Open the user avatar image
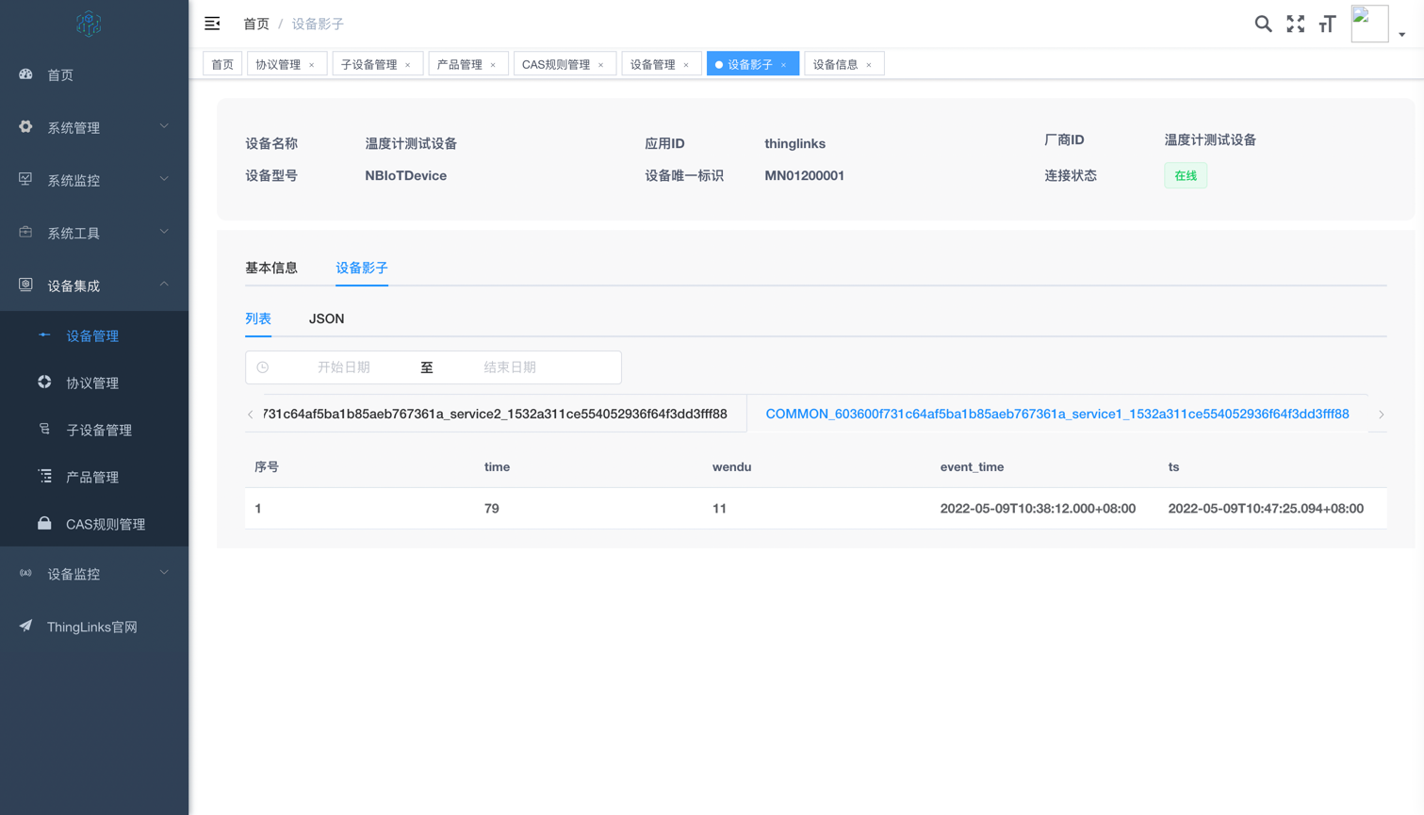Screen dimensions: 1424x815 click(1369, 24)
